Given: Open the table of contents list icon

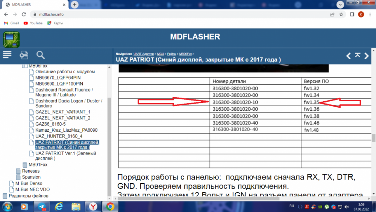Looking at the screenshot, I should coord(7,55).
